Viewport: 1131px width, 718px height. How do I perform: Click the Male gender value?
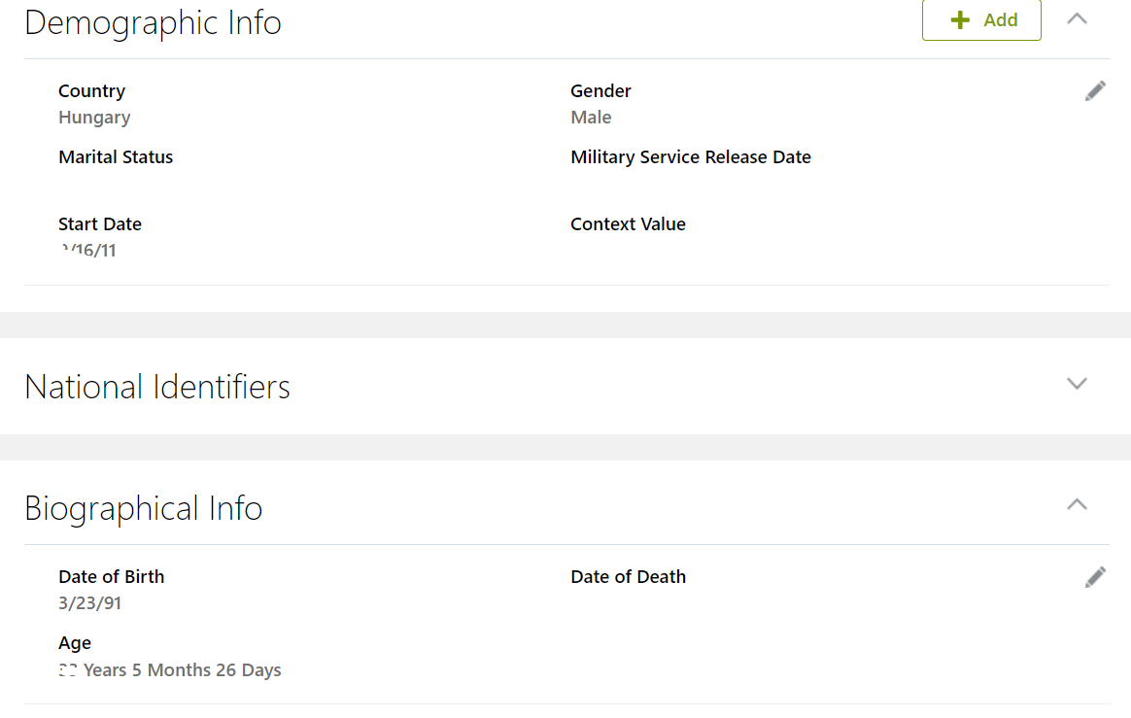[591, 117]
